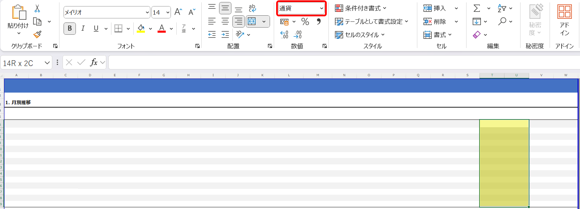Click the Comma Style icon
The width and height of the screenshot is (580, 209).
click(319, 22)
